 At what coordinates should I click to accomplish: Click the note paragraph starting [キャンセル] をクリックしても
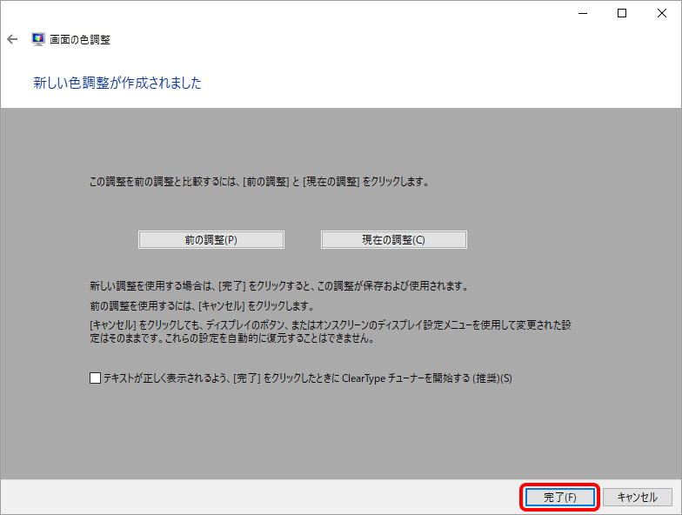pyautogui.click(x=331, y=331)
